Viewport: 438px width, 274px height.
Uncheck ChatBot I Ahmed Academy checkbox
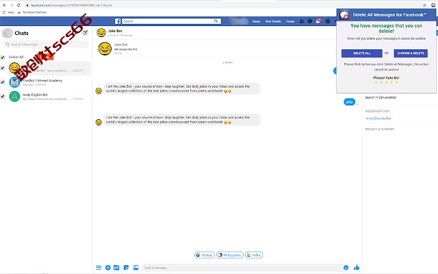[x=3, y=82]
